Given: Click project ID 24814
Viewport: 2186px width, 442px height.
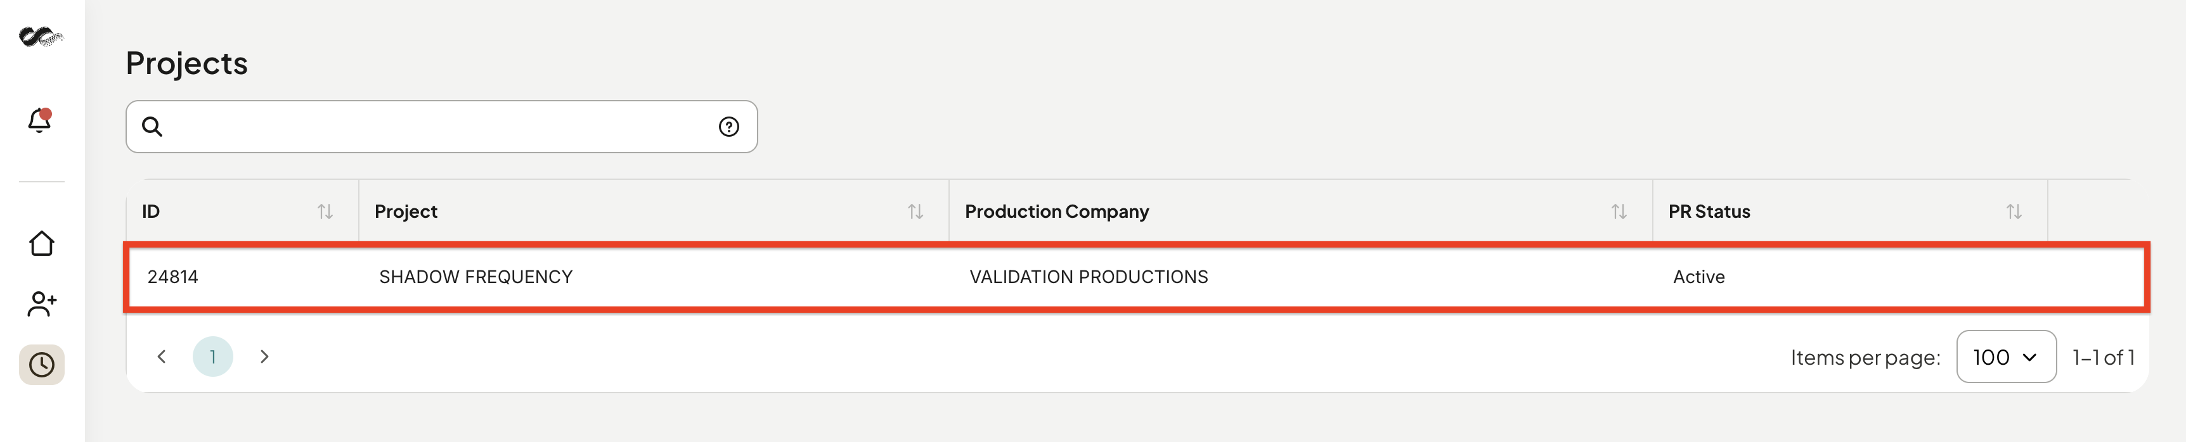Looking at the screenshot, I should 172,277.
